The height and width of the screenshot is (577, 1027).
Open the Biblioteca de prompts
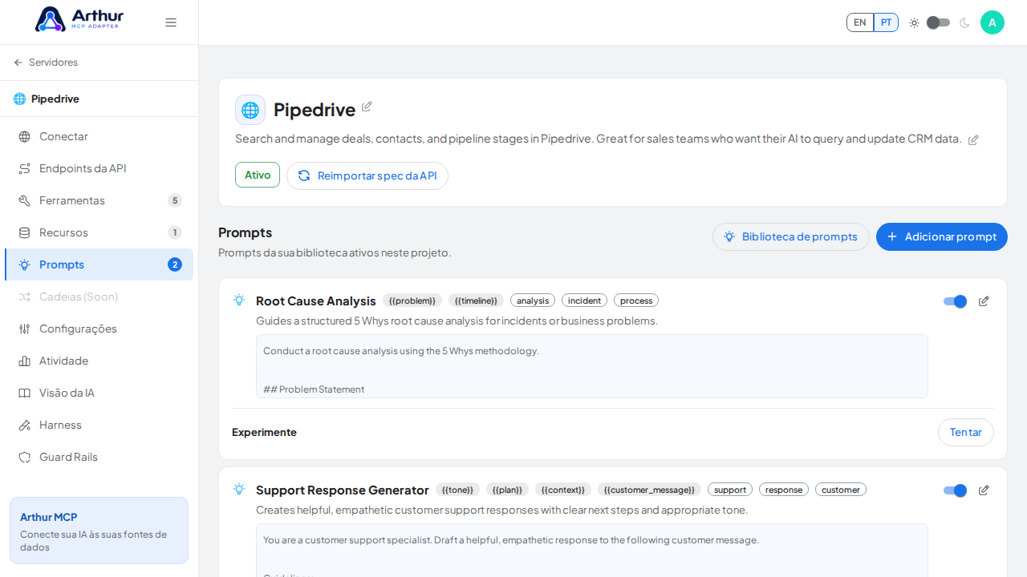pos(791,236)
